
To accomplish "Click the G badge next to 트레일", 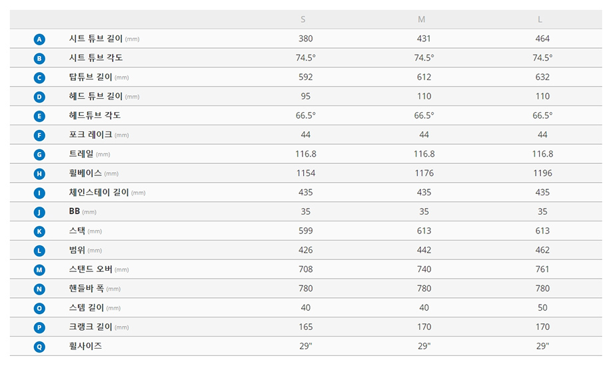I will point(39,155).
